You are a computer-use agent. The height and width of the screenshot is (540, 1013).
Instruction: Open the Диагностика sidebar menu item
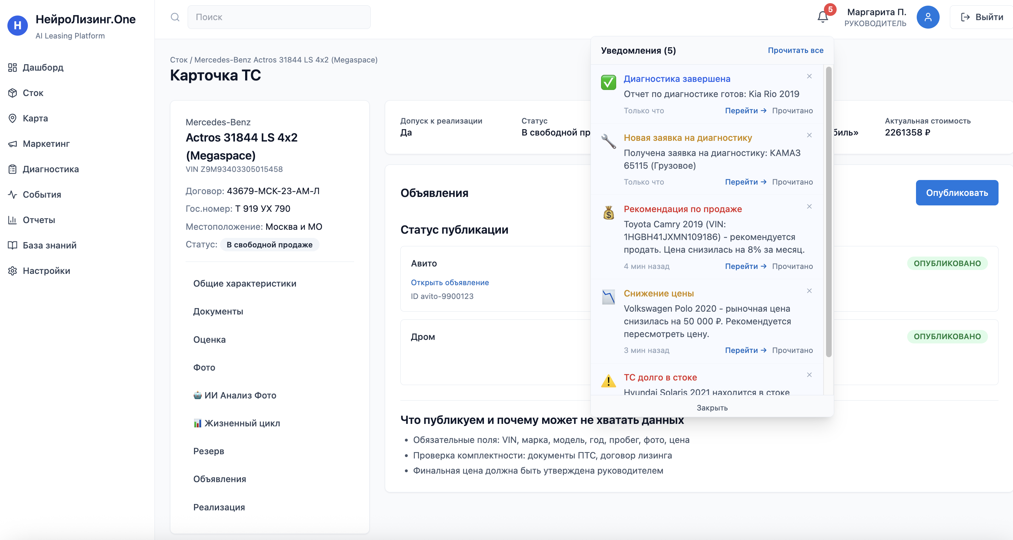[50, 169]
